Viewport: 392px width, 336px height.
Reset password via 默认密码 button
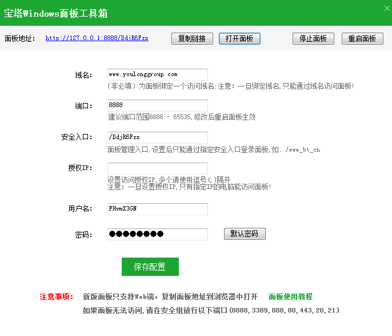click(245, 234)
